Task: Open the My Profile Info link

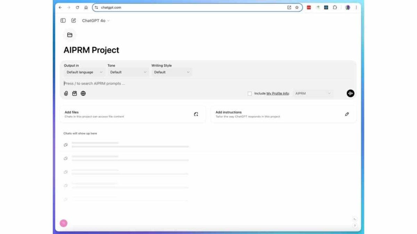Action: click(x=277, y=94)
